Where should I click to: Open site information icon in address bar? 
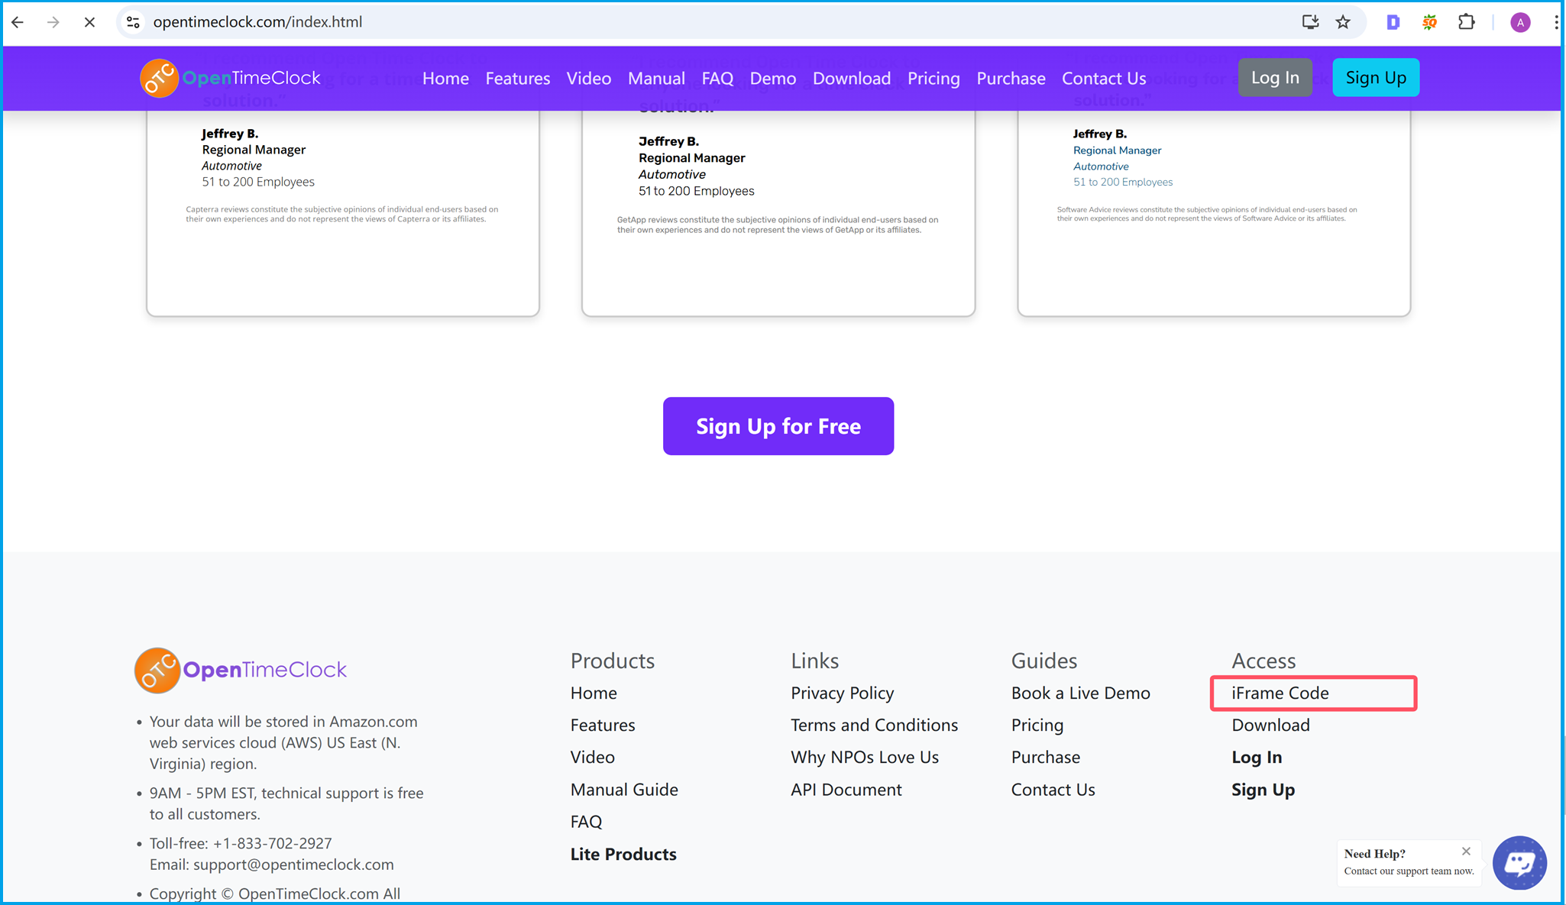(133, 22)
